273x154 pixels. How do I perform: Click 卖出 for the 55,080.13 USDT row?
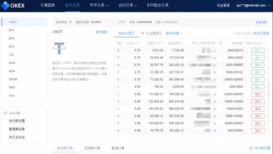pyautogui.click(x=258, y=116)
